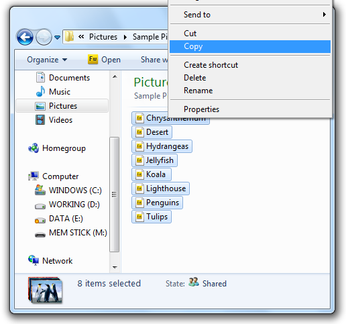The image size is (346, 324).
Task: Select the Jellyfish file
Action: (154, 160)
